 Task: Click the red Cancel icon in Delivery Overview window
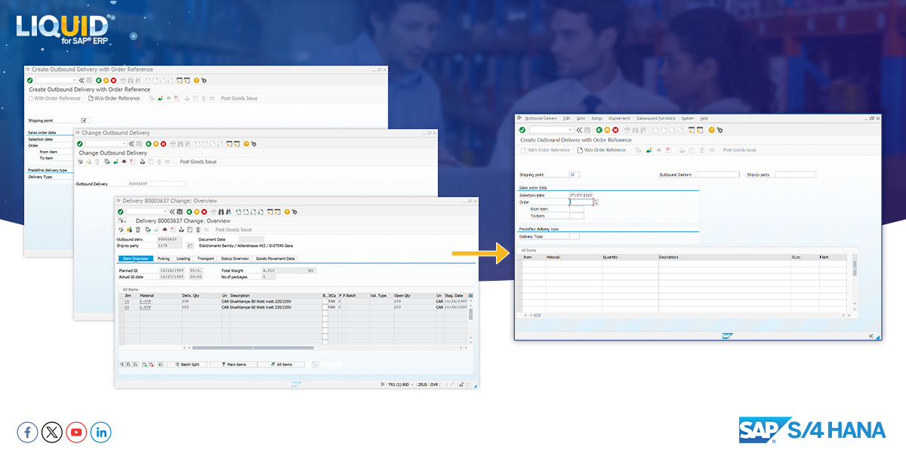205,211
